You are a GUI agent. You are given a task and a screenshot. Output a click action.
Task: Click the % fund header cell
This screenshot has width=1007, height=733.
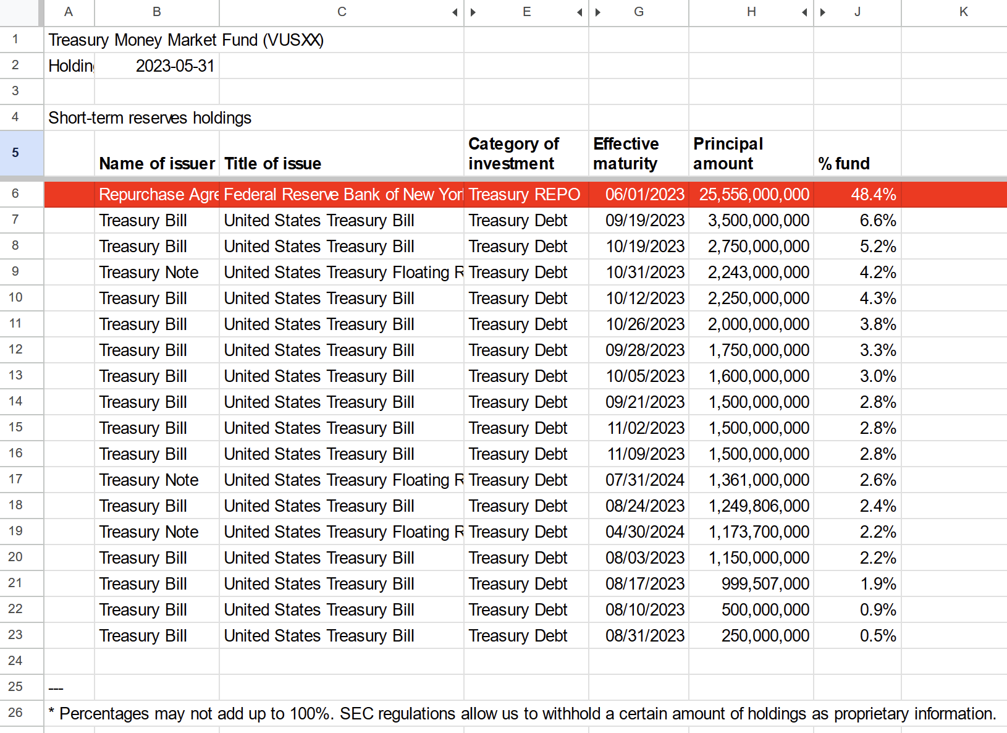857,153
